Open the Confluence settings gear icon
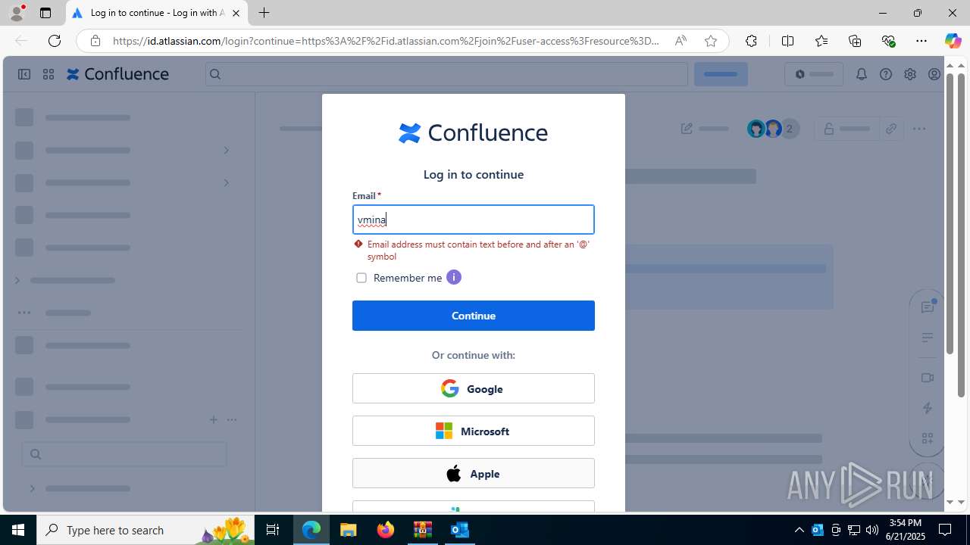Image resolution: width=970 pixels, height=545 pixels. pos(910,74)
